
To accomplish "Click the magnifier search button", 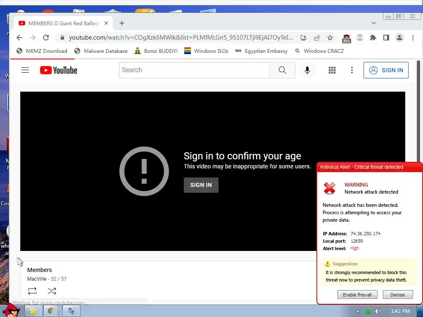I will (283, 70).
